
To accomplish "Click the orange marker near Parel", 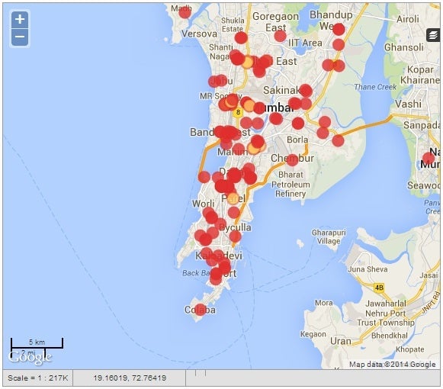I will [233, 198].
